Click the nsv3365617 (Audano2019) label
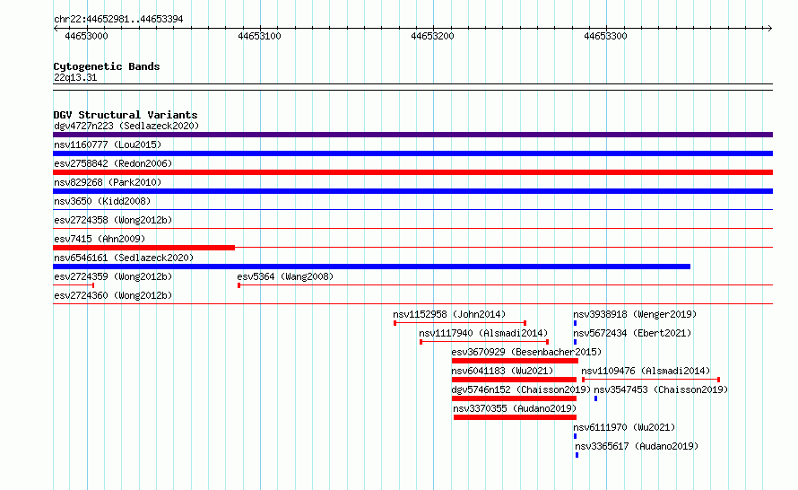The image size is (798, 490). coord(637,446)
